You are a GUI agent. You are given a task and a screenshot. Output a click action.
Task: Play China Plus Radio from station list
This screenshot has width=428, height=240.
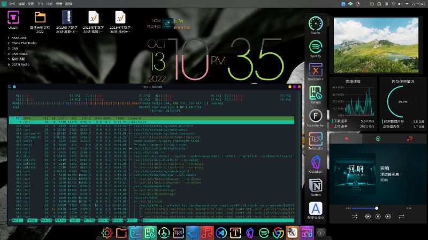coord(24,43)
